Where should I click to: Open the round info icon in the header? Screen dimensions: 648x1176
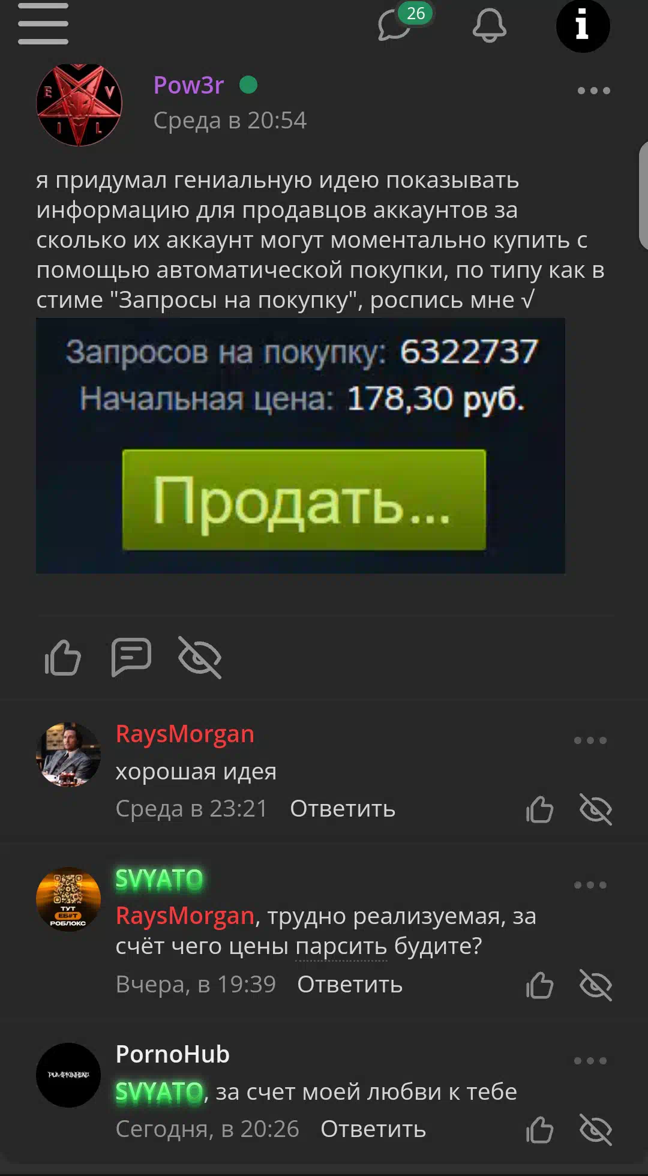coord(583,26)
